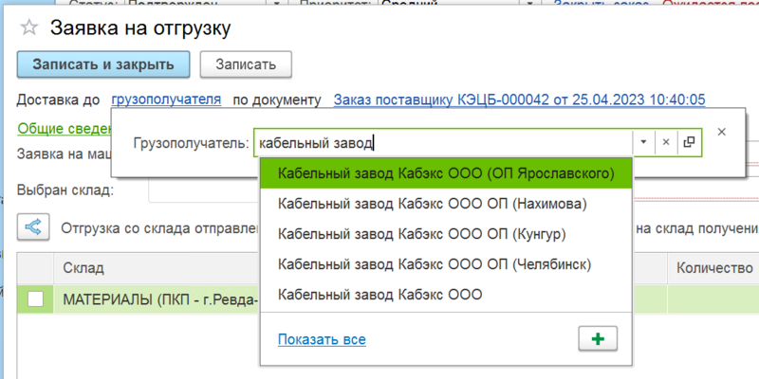This screenshot has width=759, height=379.
Task: Add document to favorites with star icon
Action: [28, 28]
